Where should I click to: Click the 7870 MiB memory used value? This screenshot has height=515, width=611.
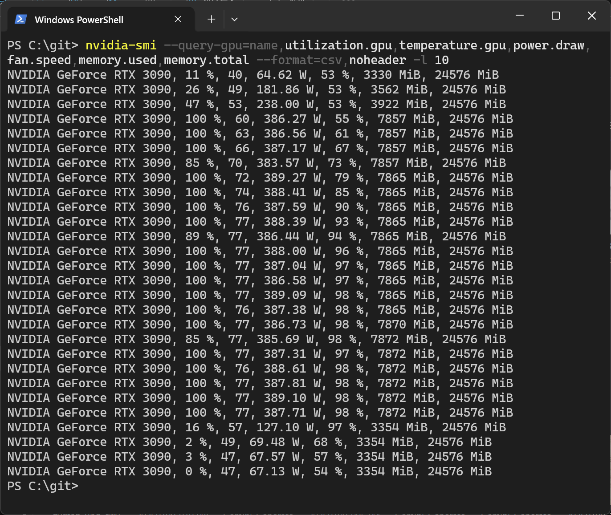click(406, 324)
